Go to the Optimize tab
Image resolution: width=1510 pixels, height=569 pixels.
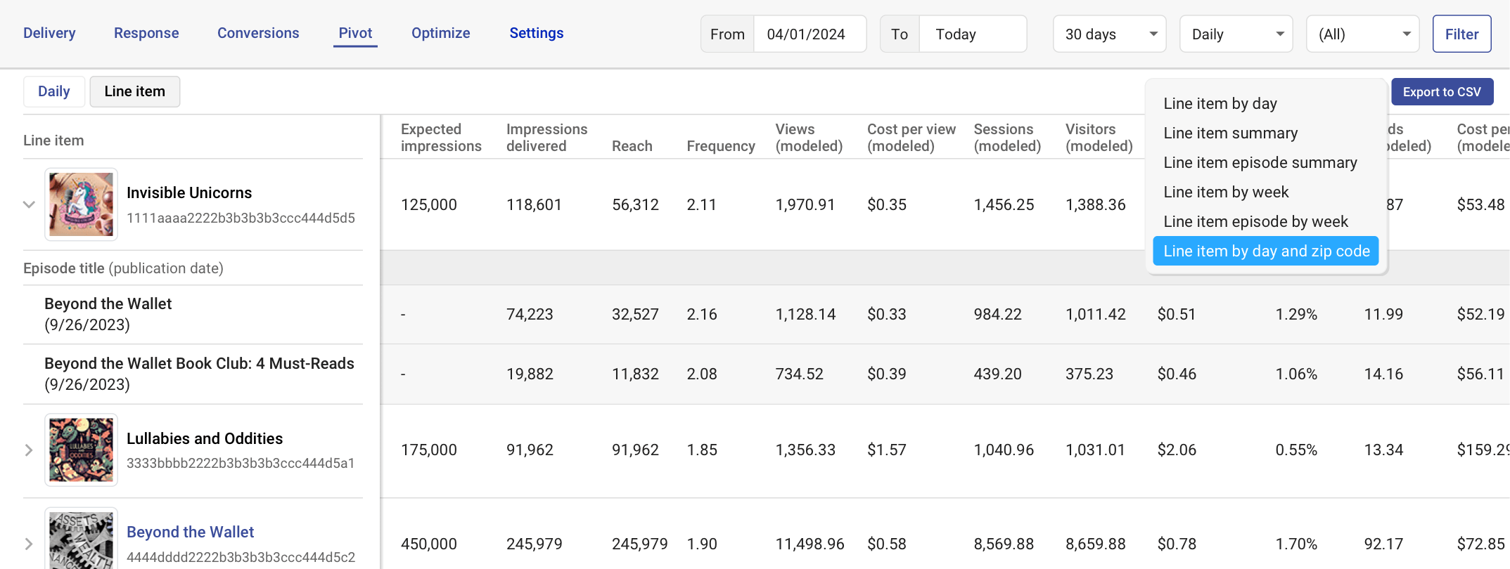441,33
